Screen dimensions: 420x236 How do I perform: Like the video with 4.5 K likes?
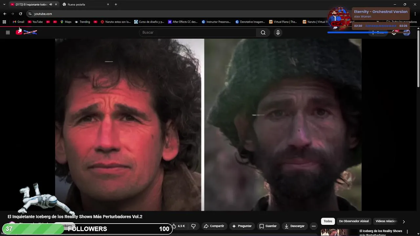pos(179,226)
